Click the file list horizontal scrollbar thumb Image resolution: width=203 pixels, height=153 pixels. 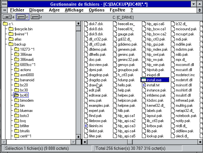[130, 142]
